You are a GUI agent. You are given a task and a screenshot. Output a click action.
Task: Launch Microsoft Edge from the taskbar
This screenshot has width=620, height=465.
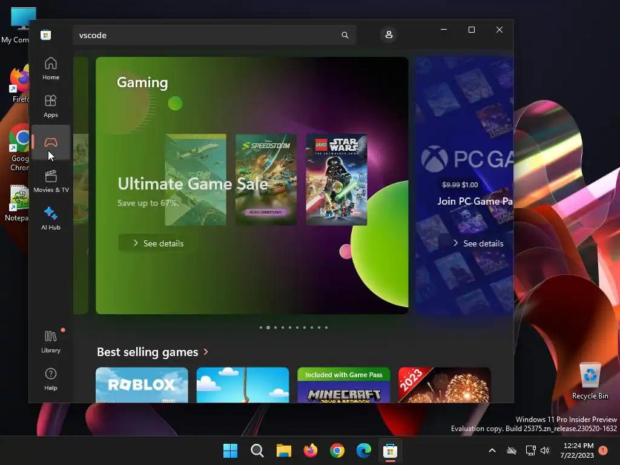click(x=364, y=450)
